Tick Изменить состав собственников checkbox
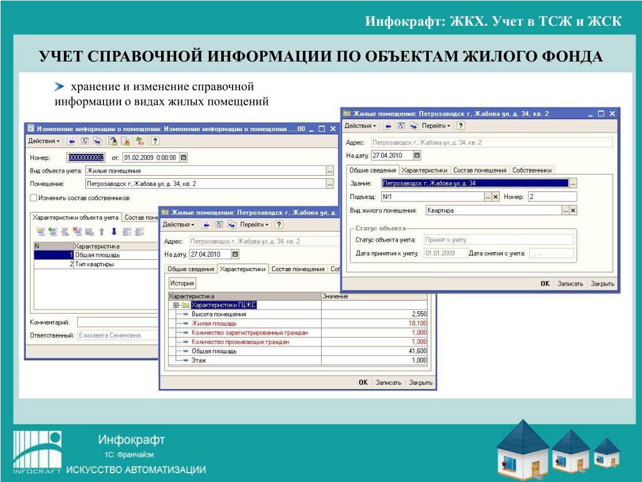Screen dimensions: 642x482 [34, 198]
